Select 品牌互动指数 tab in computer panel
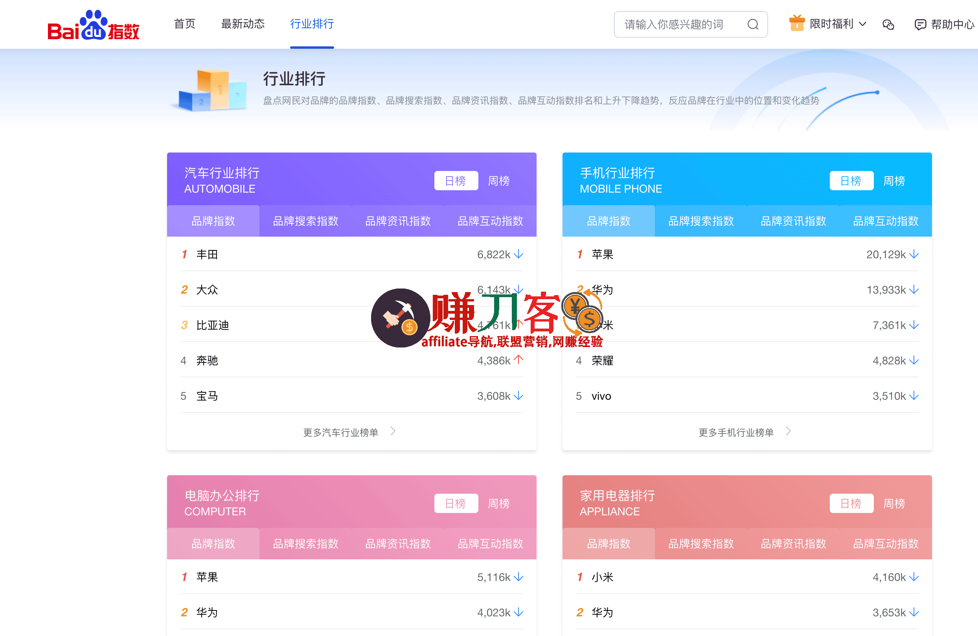This screenshot has height=636, width=978. tap(490, 544)
